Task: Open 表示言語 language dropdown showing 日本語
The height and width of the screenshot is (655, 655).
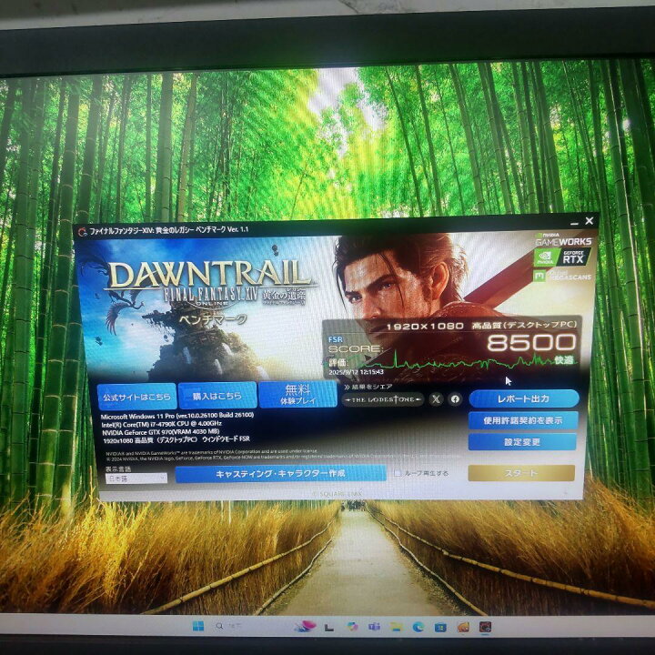Action: point(136,479)
